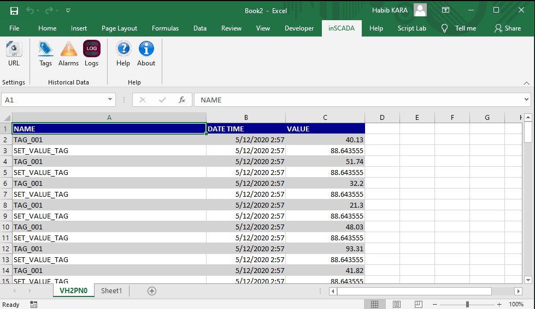Click the Insert Function fx icon
535x309 pixels.
coord(182,100)
